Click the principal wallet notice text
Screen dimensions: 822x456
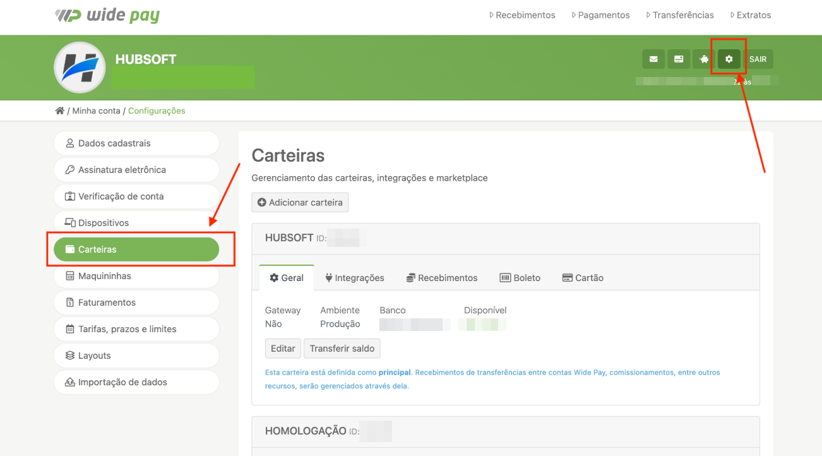coord(492,379)
